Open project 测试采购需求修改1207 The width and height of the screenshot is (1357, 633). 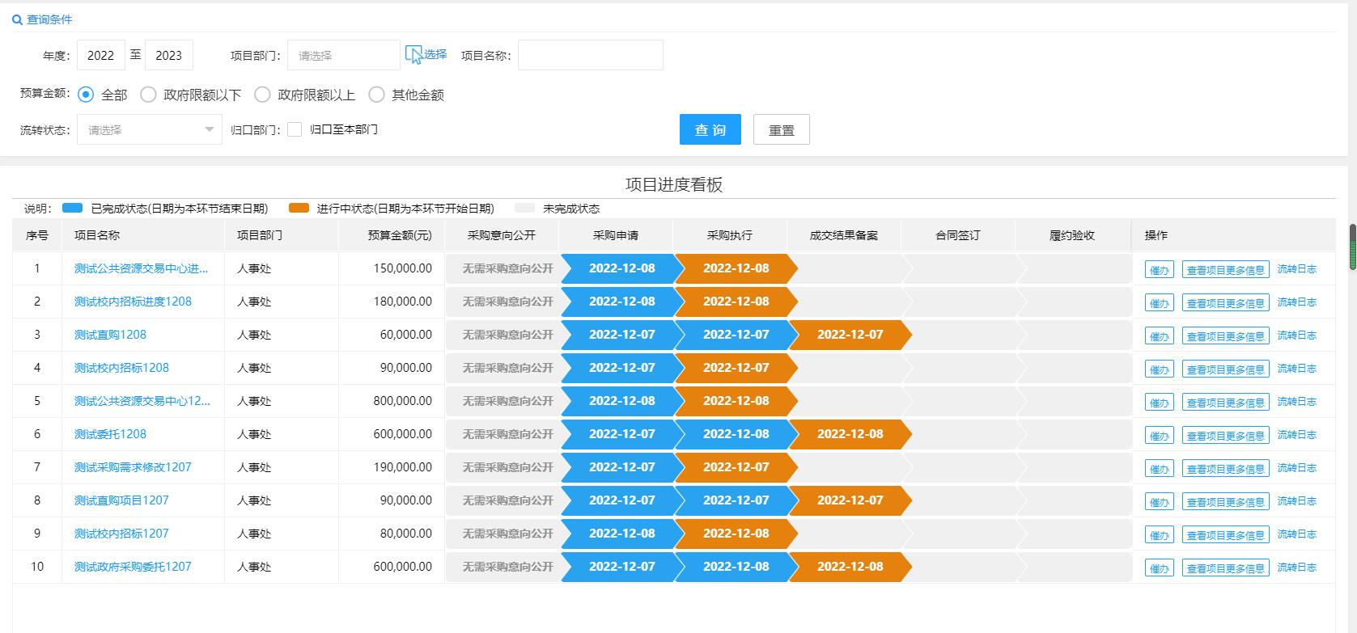coord(133,467)
